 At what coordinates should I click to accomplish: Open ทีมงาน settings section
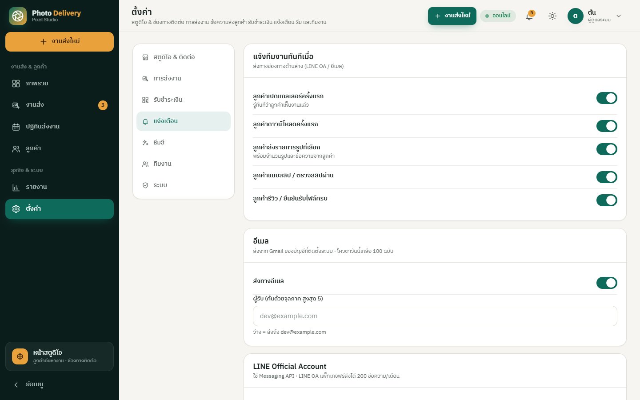(x=184, y=164)
